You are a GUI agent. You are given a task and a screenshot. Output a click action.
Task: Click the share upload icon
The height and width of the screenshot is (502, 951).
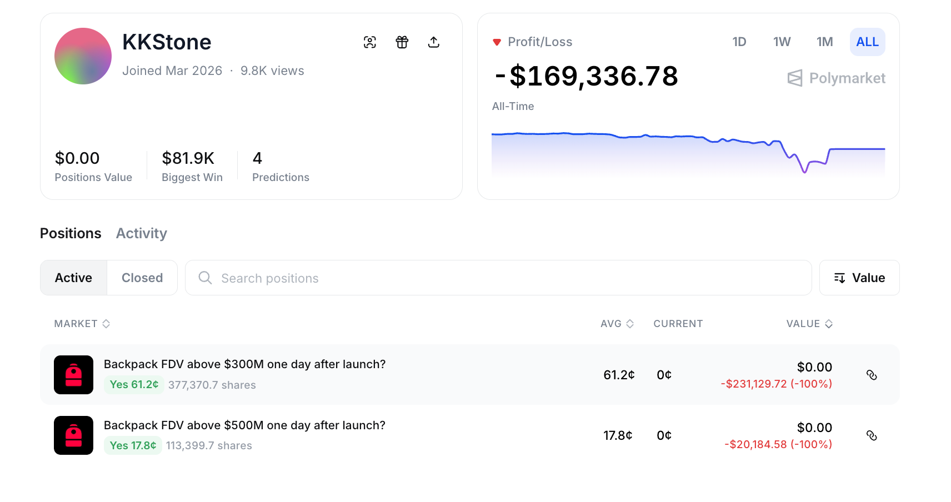coord(434,42)
